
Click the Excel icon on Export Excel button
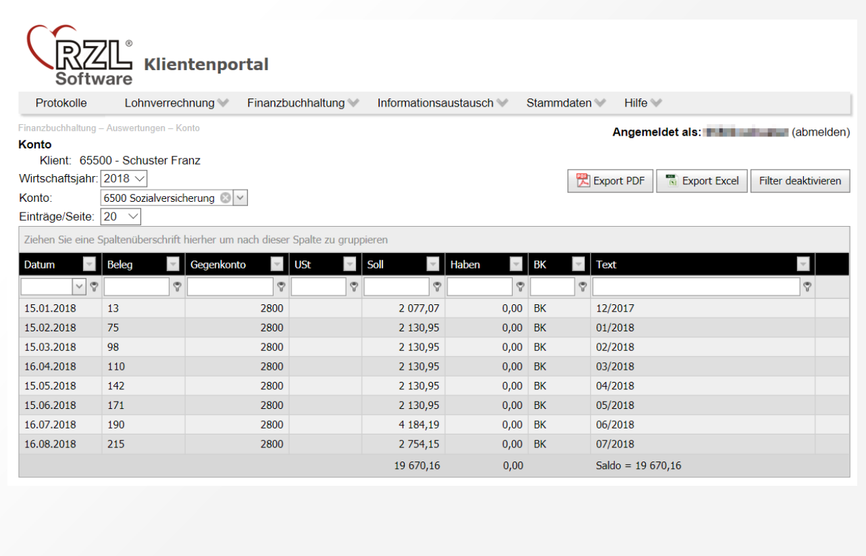click(671, 180)
